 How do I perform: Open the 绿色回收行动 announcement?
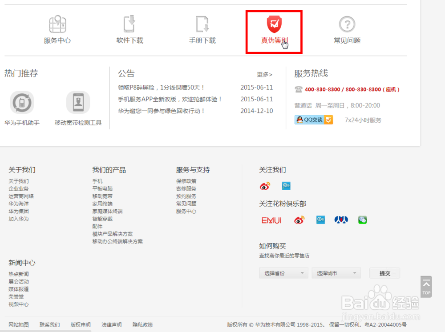pos(161,111)
